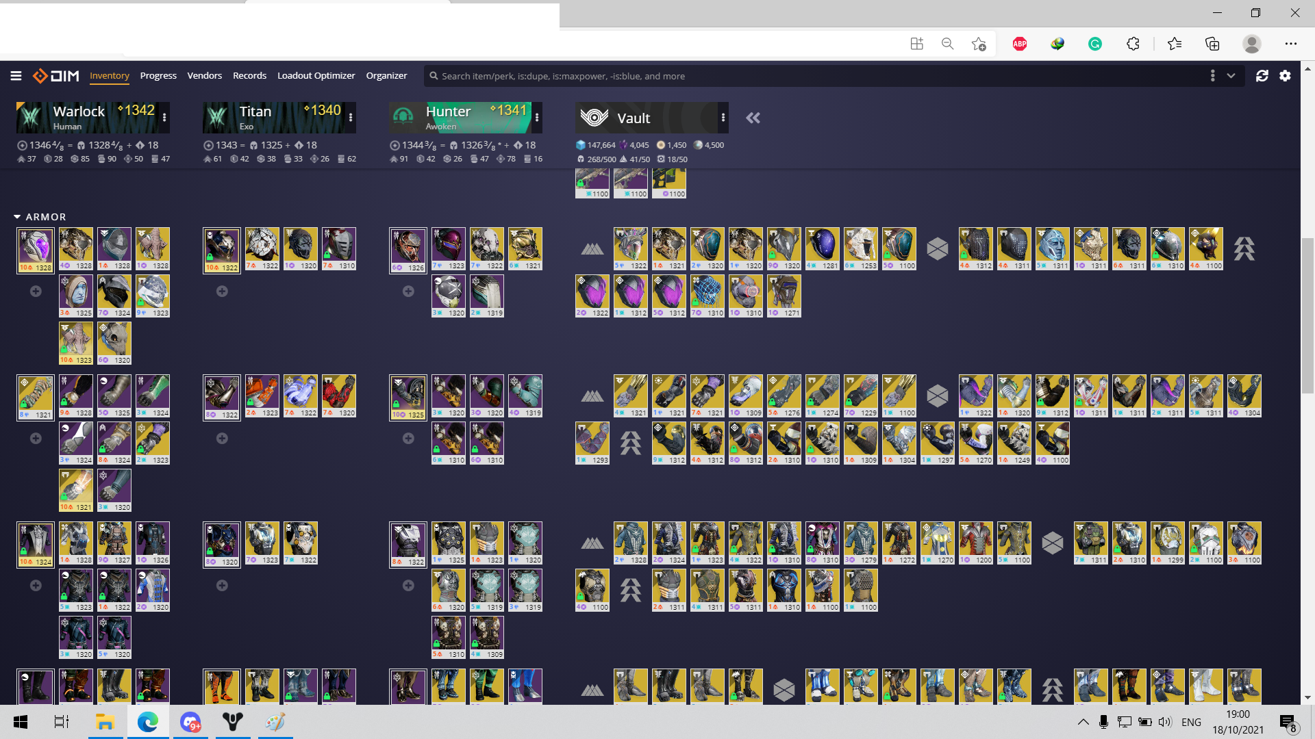1315x739 pixels.
Task: Open DIM settings gear
Action: [x=1285, y=76]
